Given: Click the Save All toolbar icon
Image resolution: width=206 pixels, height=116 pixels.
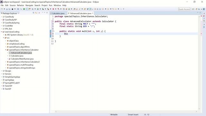Looking at the screenshot, I should pyautogui.click(x=9, y=9).
